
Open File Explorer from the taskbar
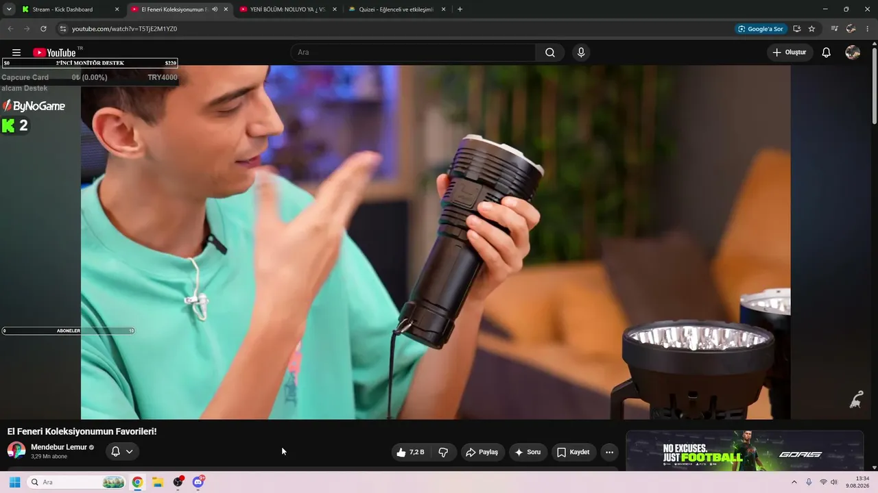[157, 482]
